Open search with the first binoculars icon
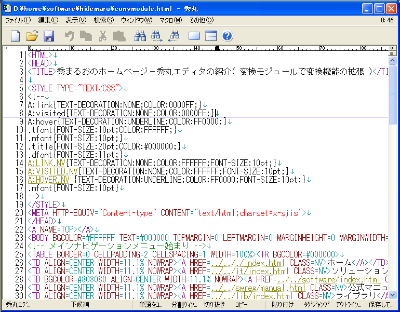 point(140,36)
